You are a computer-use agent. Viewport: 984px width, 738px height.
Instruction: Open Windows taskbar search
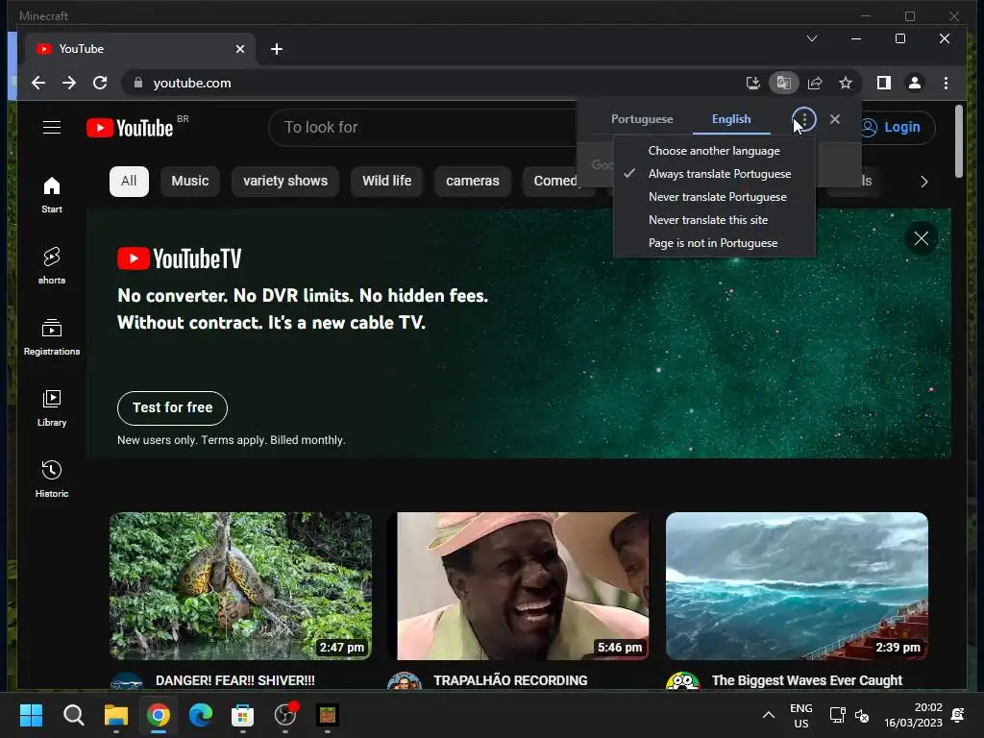point(73,715)
